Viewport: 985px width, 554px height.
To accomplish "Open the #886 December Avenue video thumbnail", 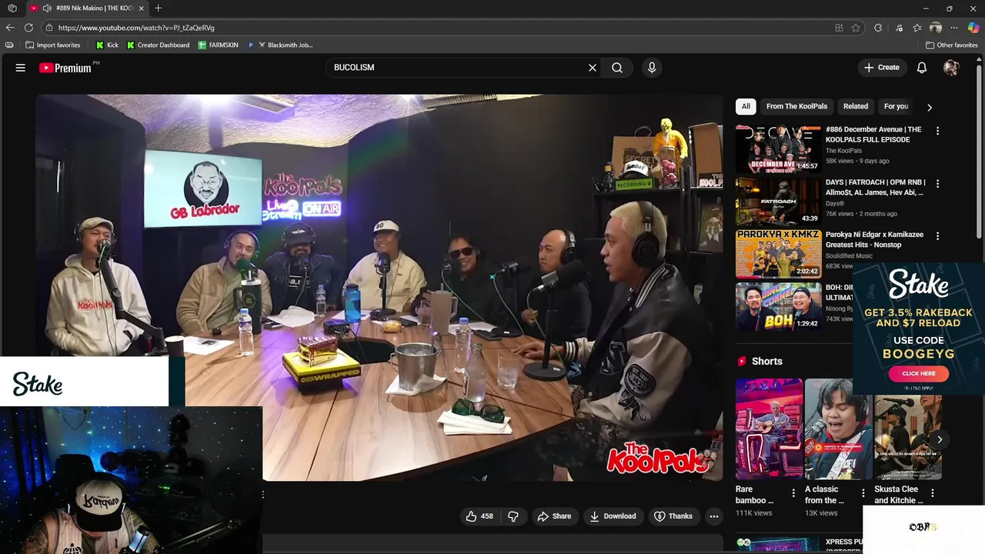I will click(778, 149).
